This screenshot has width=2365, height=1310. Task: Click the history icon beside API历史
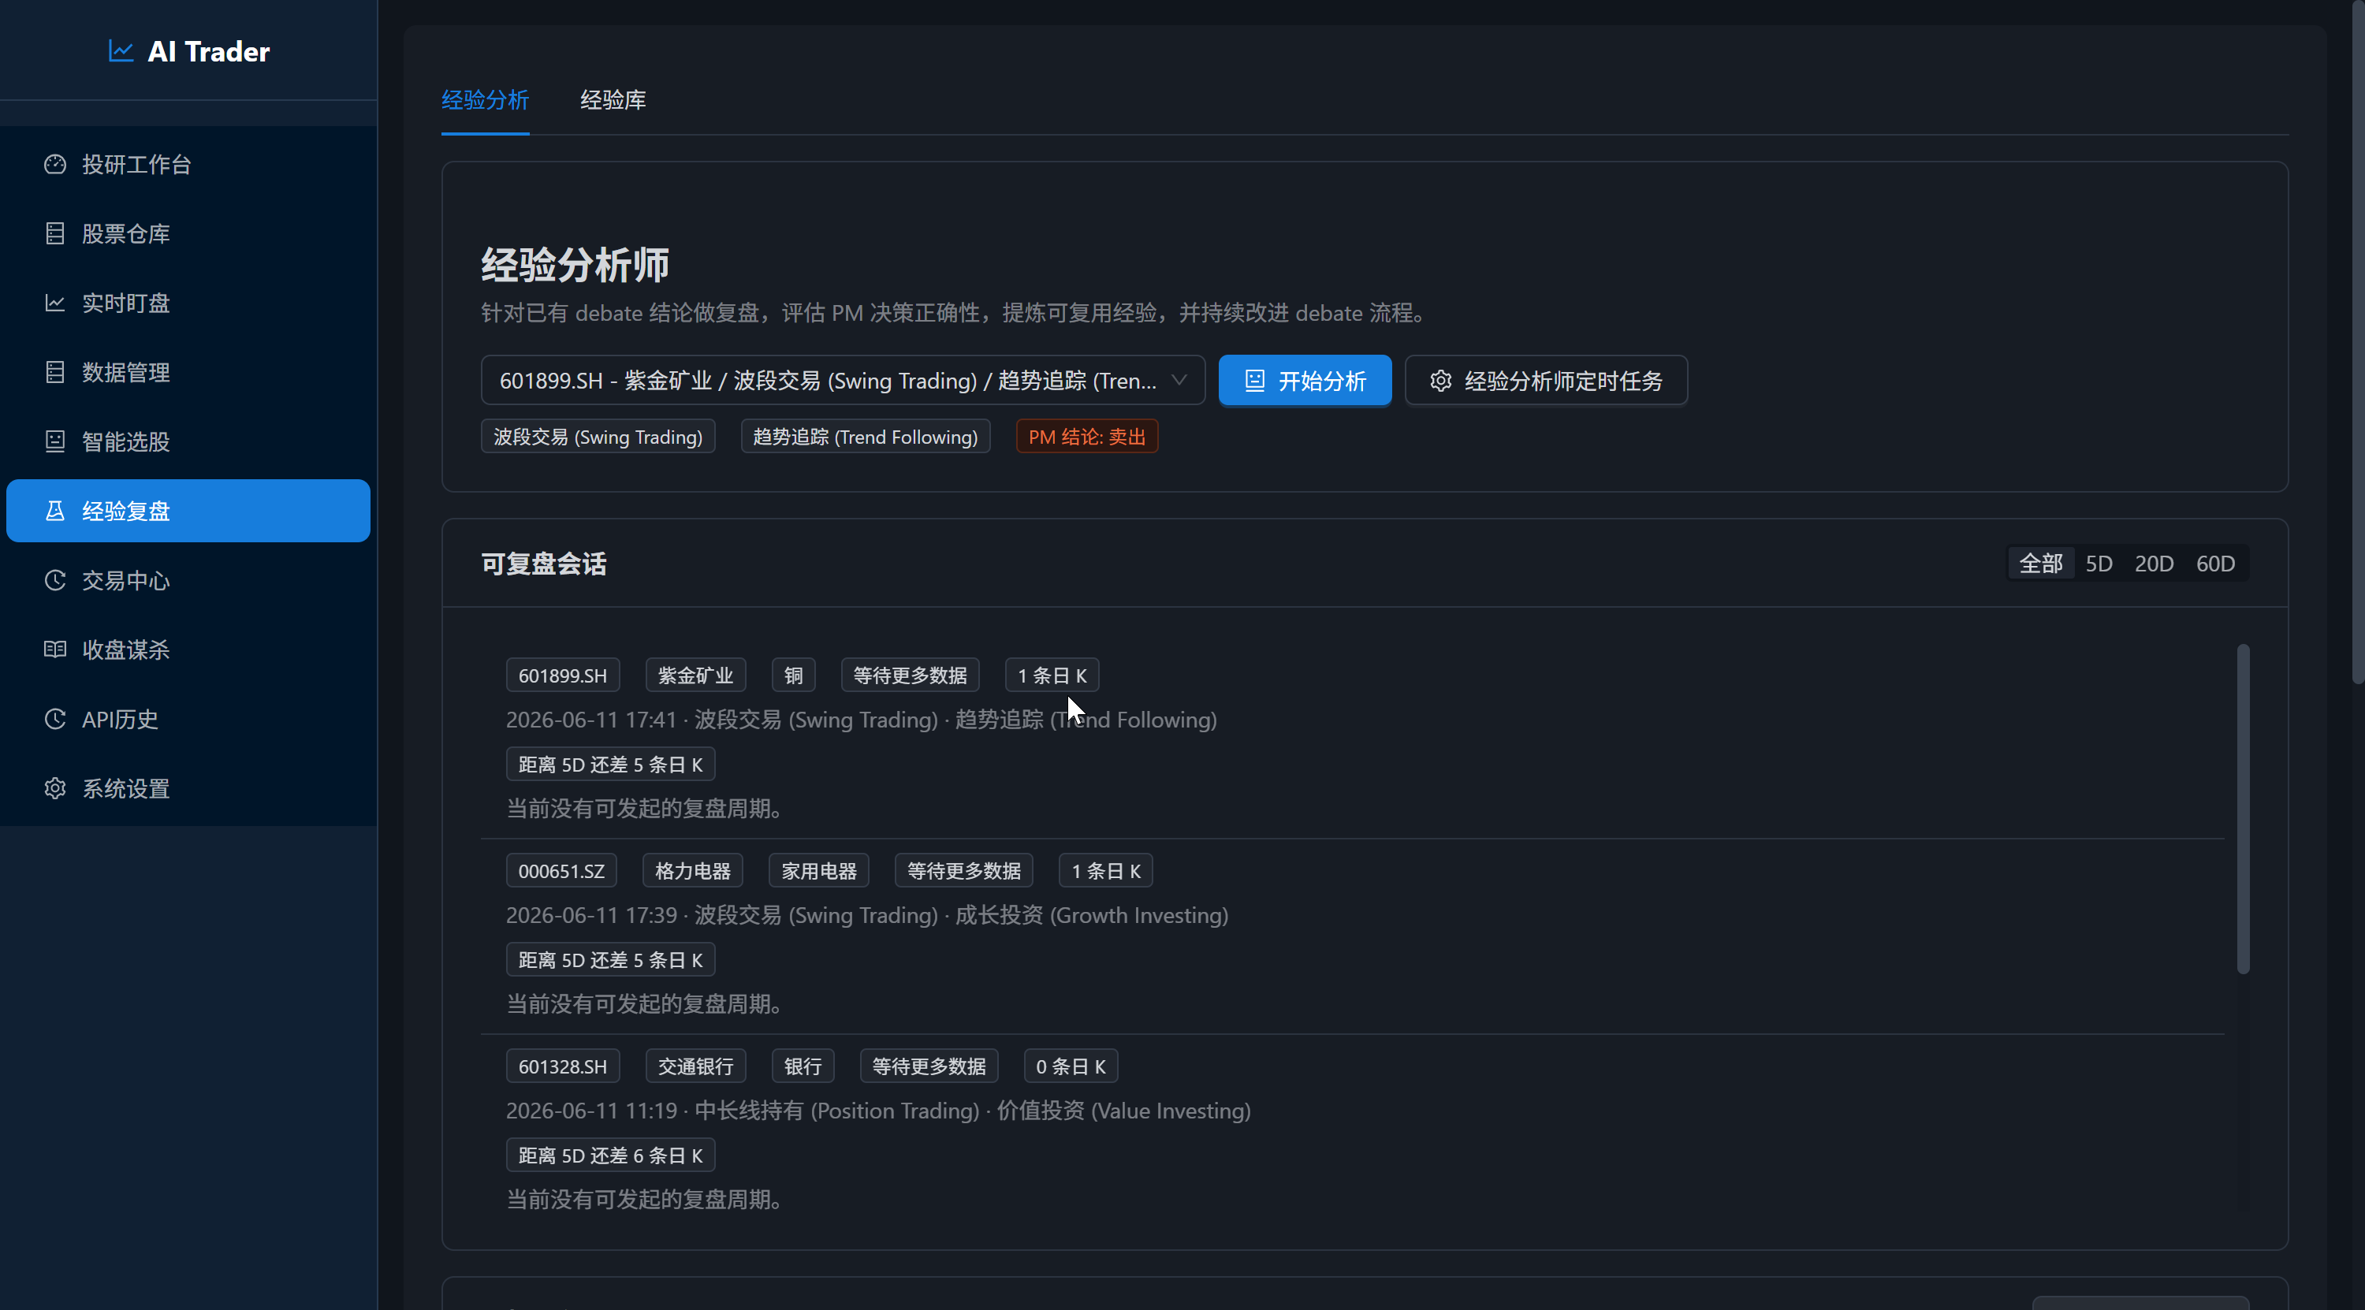pos(55,719)
